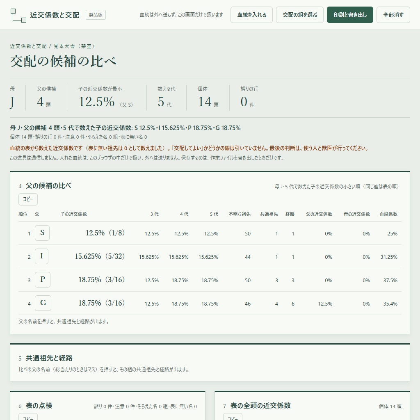The image size is (420, 420).
Task: Click the 表の点検 section heading
Action: [39, 406]
